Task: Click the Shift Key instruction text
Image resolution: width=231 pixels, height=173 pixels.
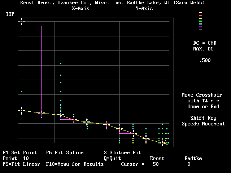Action: (x=204, y=118)
